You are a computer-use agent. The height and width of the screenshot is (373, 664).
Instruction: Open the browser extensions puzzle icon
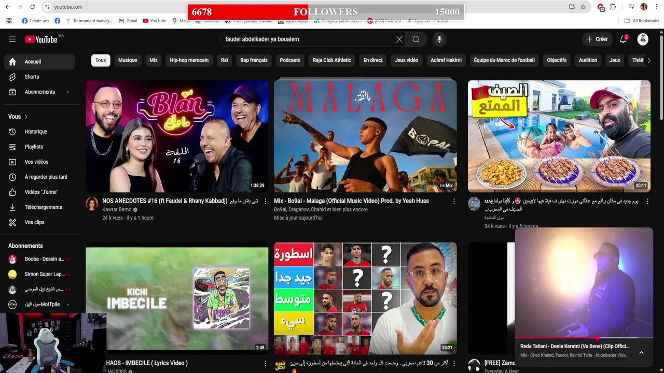613,7
